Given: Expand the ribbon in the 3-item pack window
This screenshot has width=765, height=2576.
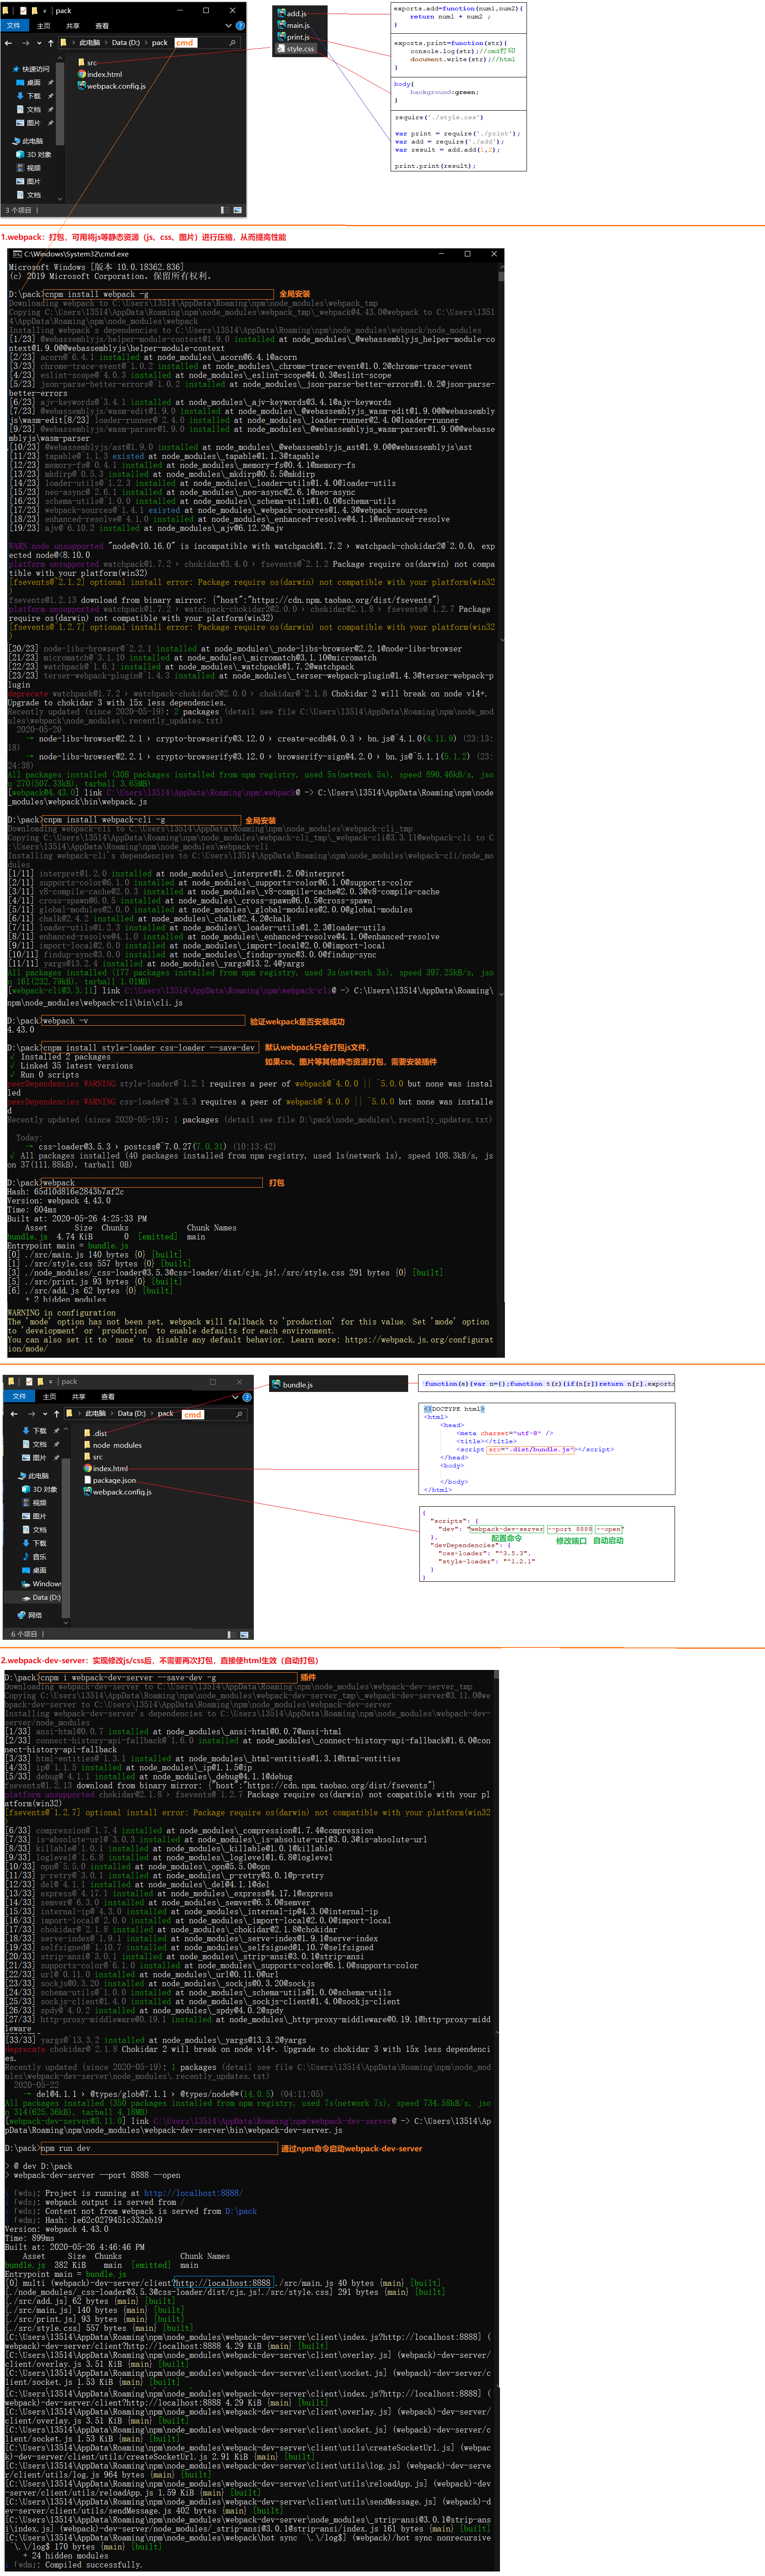Looking at the screenshot, I should point(229,26).
